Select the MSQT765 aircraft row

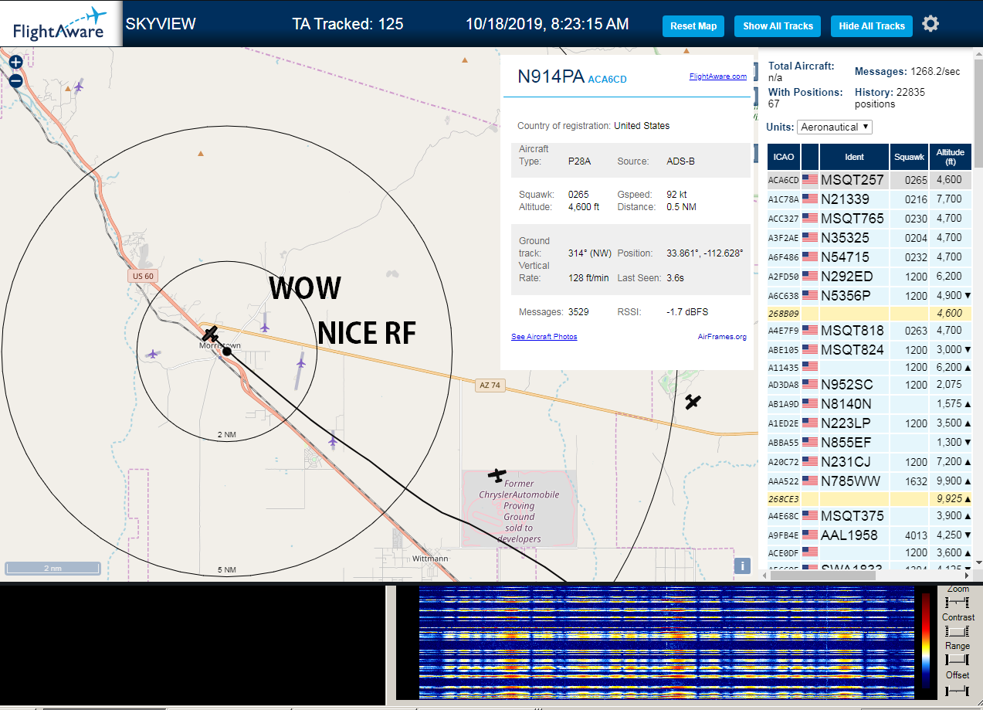[869, 219]
